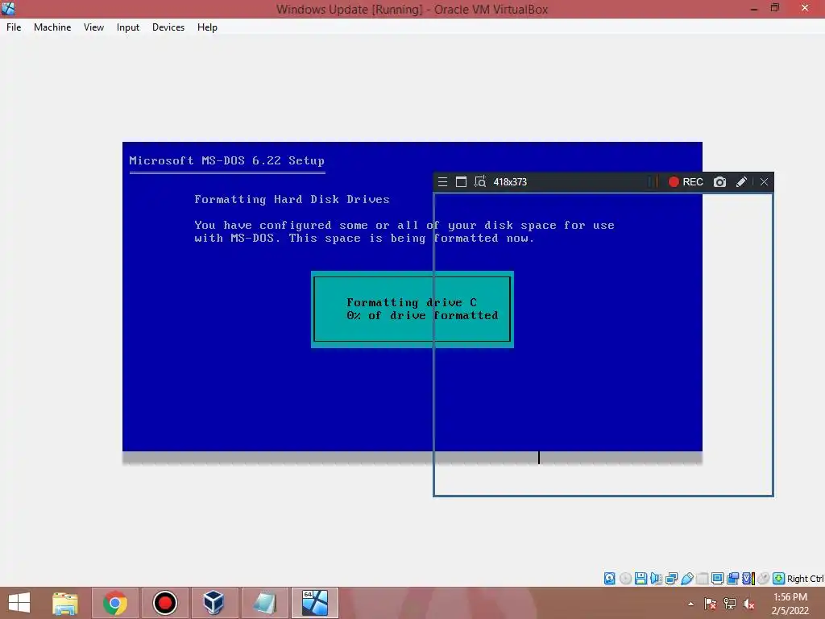Open the taskbar clock showing 1:56 PM
Screen dimensions: 825x619
pyautogui.click(x=790, y=604)
